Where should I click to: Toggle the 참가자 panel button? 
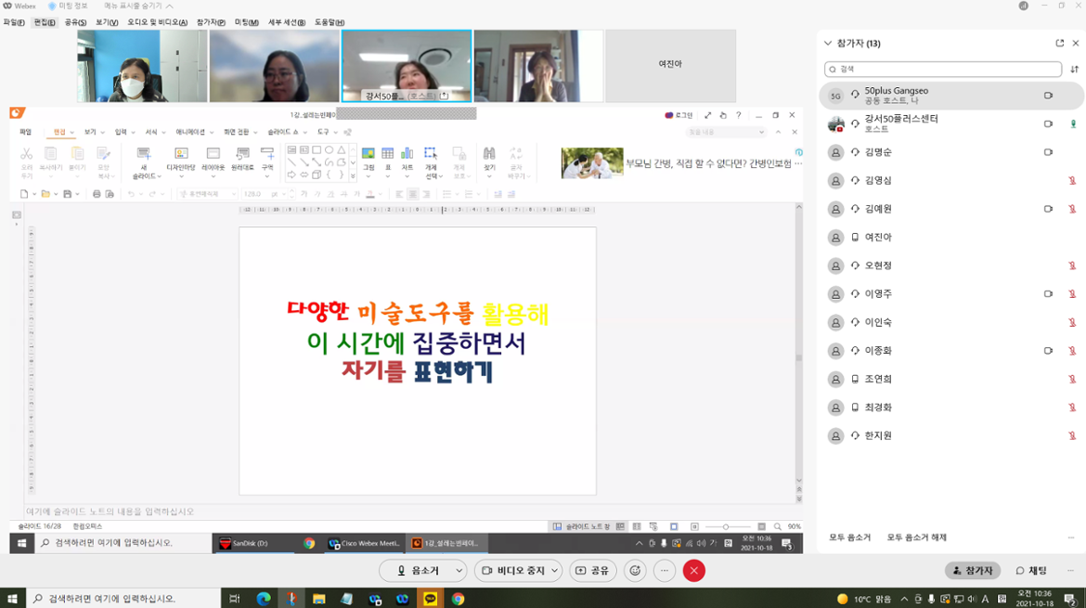click(x=972, y=571)
